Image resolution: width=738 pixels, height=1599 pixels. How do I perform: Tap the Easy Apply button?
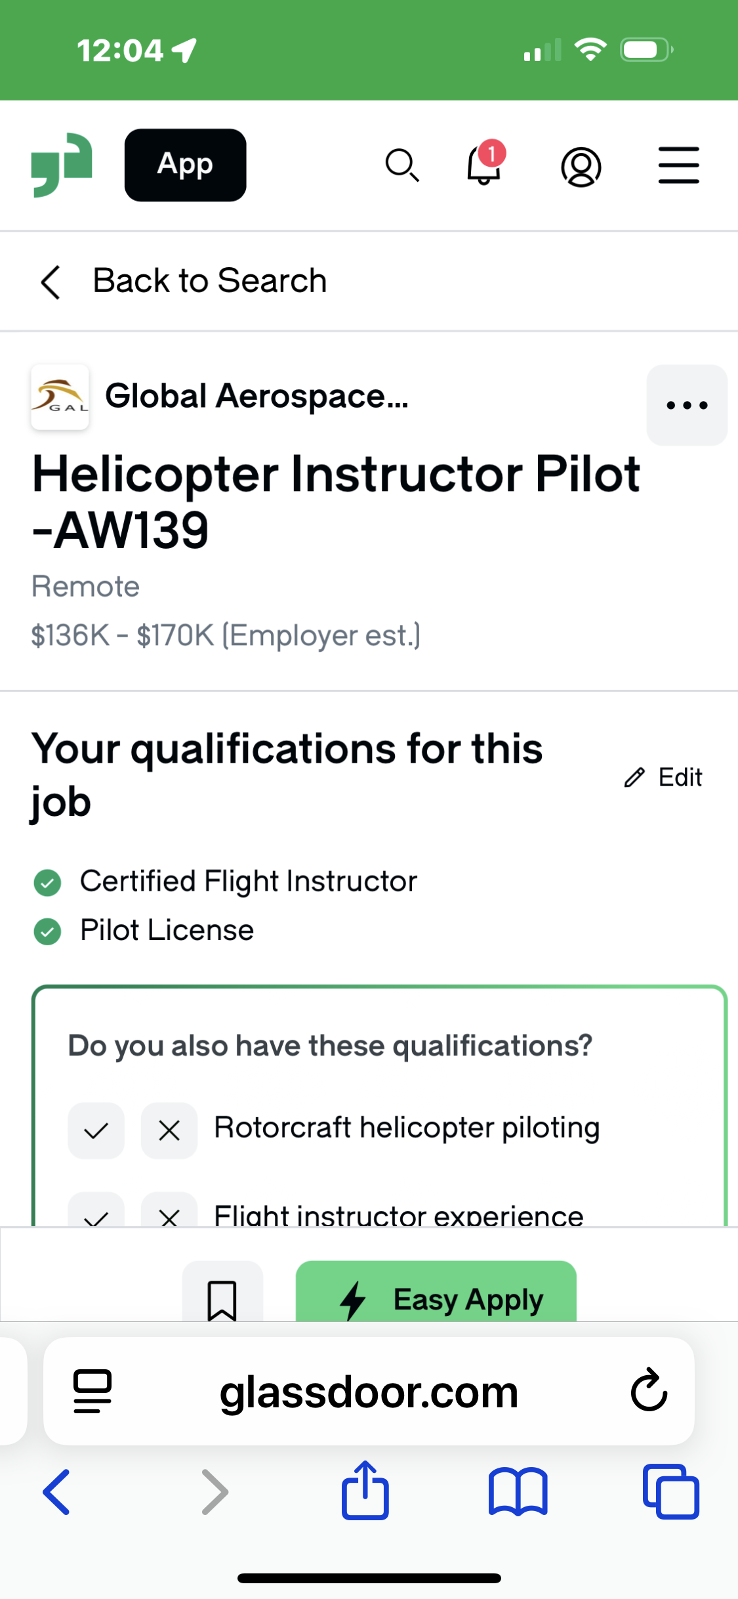[436, 1291]
